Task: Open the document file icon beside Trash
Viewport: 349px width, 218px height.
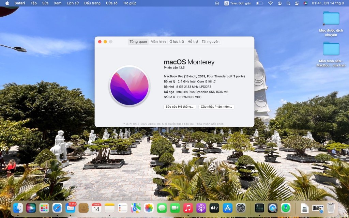Action: 305,208
